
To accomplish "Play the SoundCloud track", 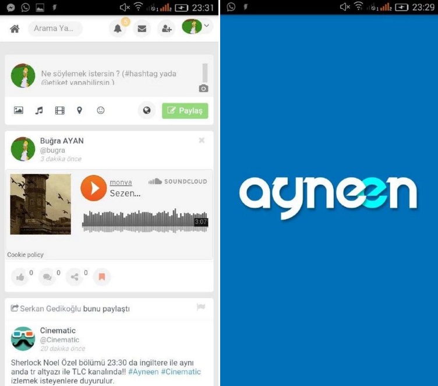I will pos(94,188).
